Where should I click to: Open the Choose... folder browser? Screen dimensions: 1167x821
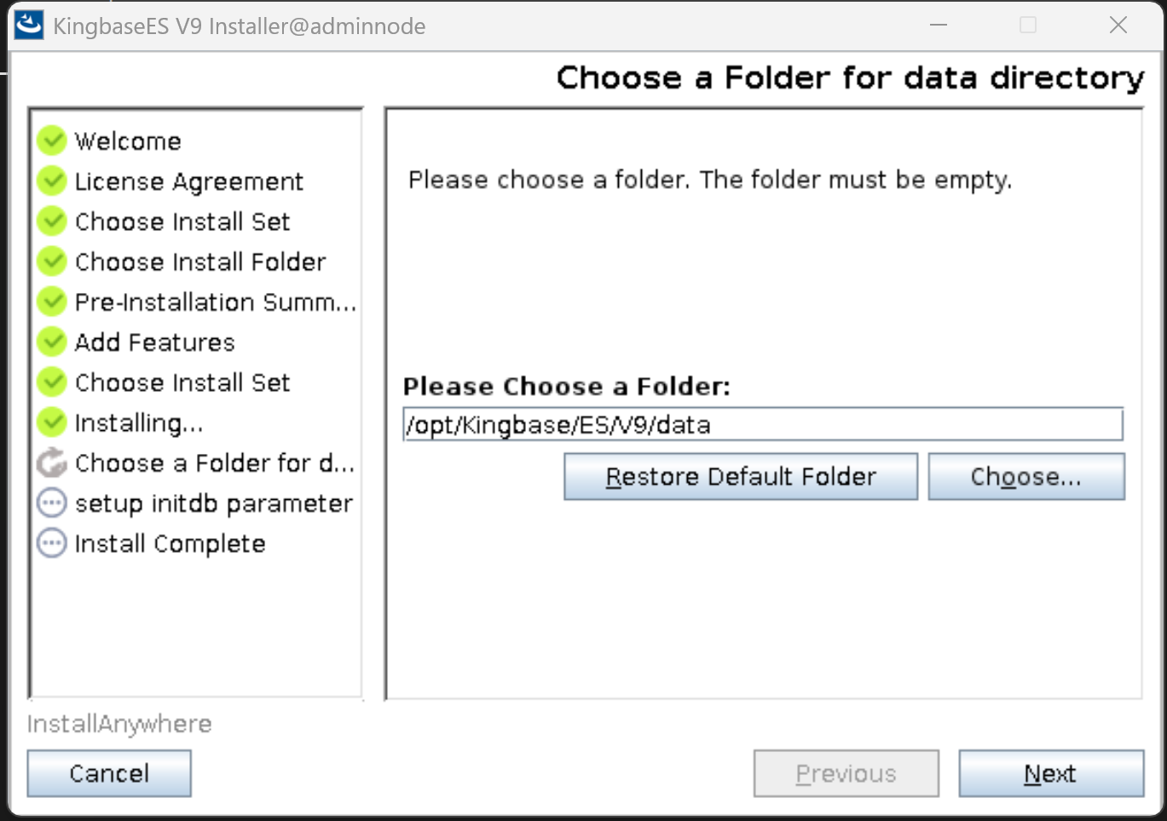pos(1025,476)
